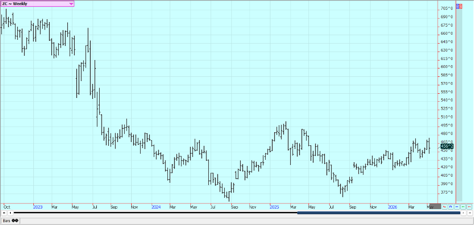Click the binoculars icon on Bars tab
Image resolution: width=474 pixels, height=225 pixels.
click(15, 221)
